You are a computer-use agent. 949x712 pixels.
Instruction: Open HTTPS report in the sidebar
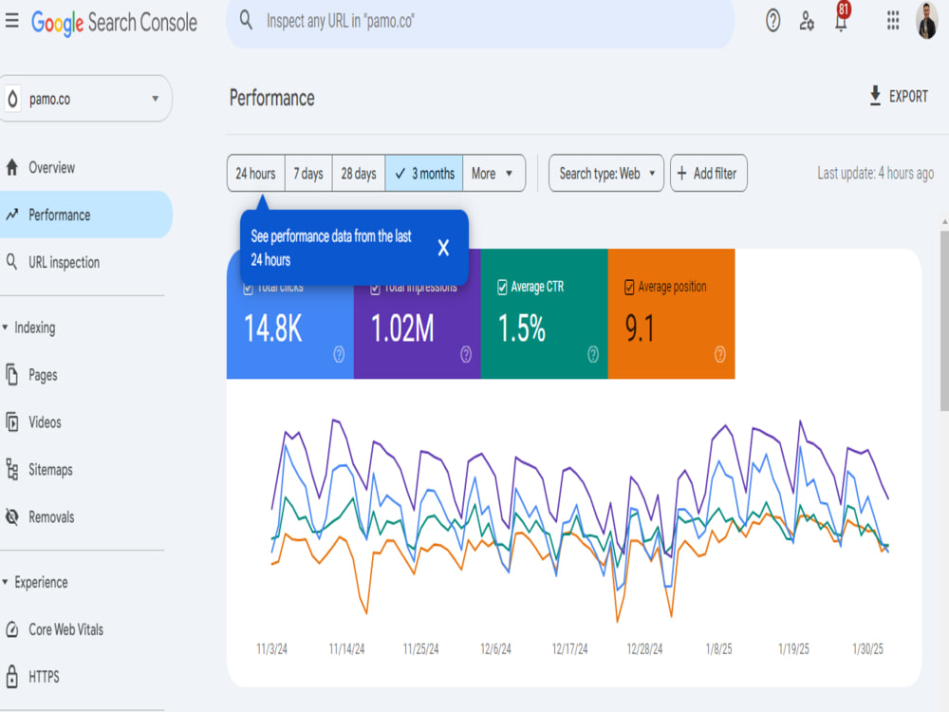pyautogui.click(x=84, y=676)
